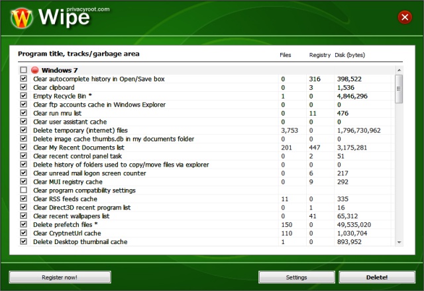
Task: Click the Delete! button
Action: [x=377, y=277]
